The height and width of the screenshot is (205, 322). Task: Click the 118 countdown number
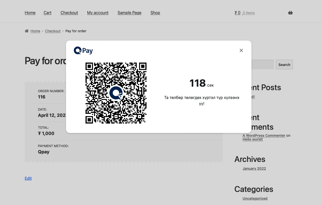198,83
